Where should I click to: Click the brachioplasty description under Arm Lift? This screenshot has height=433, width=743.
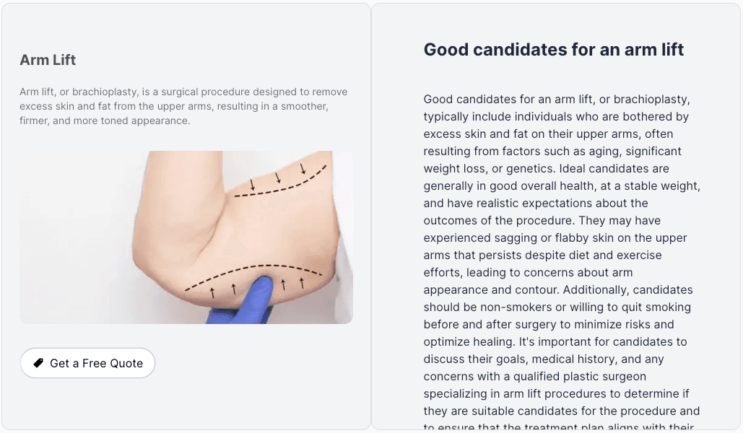[x=183, y=106]
